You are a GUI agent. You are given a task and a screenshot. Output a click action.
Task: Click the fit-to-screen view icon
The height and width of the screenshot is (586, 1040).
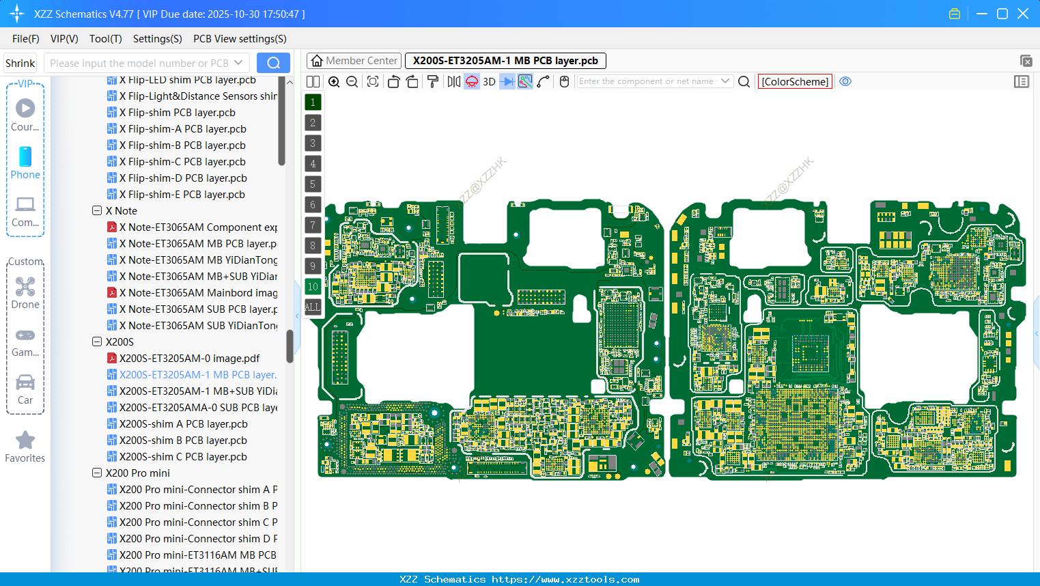(373, 82)
